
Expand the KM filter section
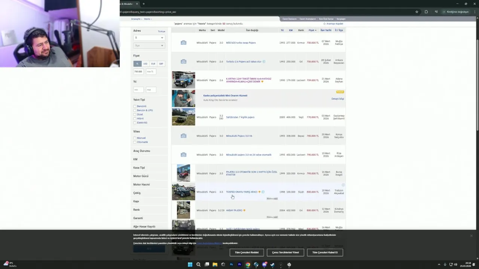coord(135,159)
